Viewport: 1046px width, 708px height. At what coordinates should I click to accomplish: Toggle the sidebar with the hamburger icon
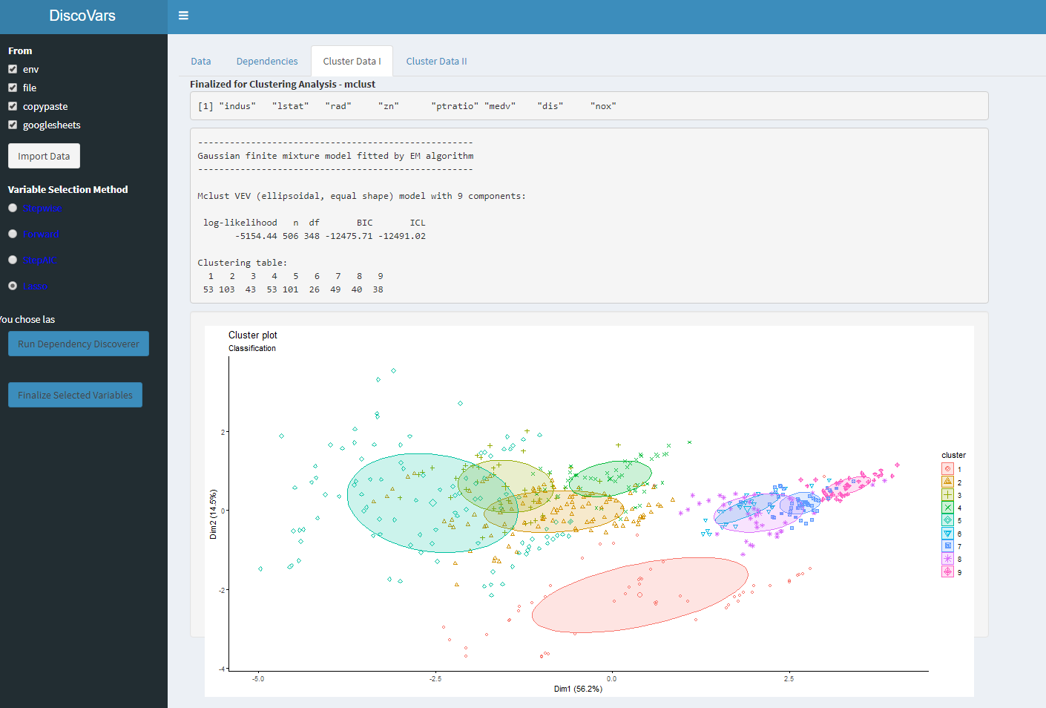tap(183, 16)
